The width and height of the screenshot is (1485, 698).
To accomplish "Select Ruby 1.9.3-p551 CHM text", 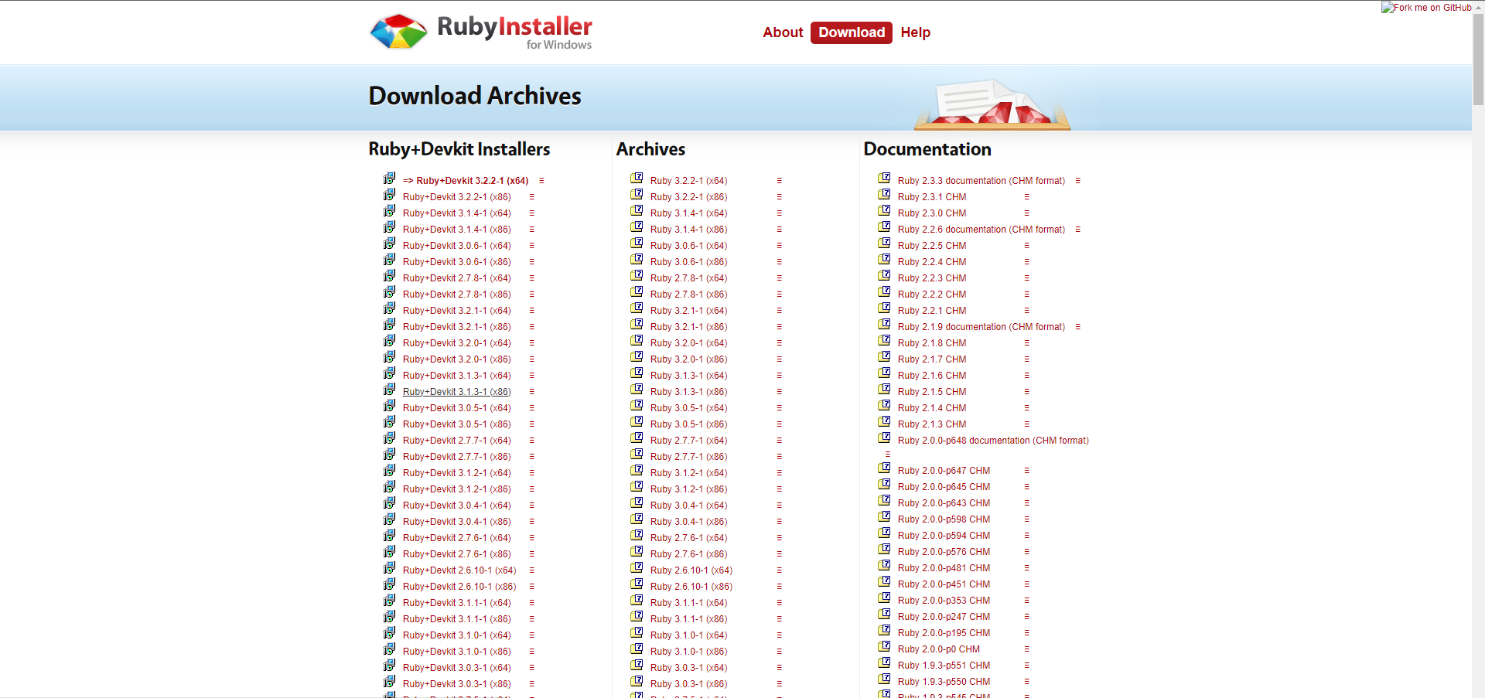I will 944,666.
